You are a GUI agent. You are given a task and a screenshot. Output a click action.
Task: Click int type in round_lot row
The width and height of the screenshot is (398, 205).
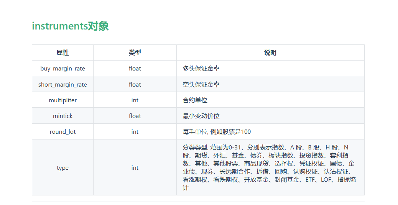[x=135, y=131]
